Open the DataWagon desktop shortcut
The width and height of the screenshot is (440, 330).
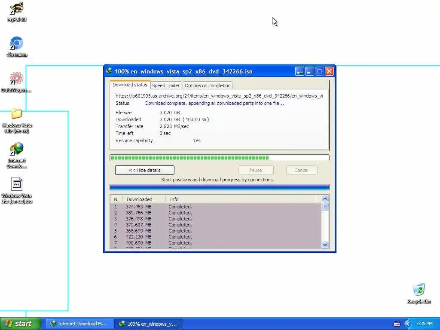16,82
